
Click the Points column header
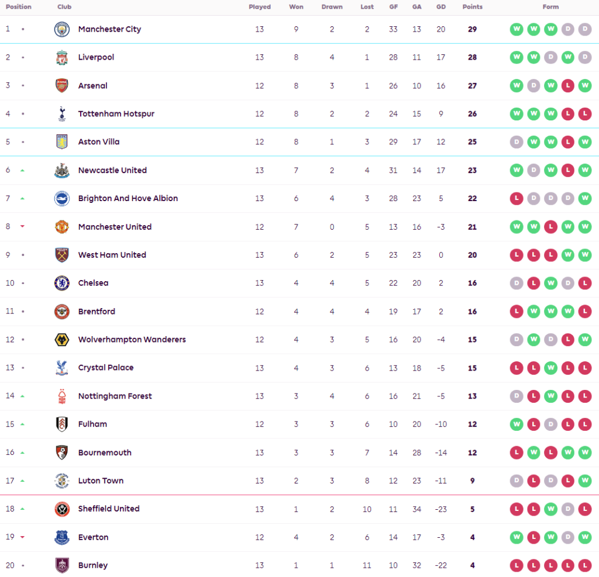click(x=472, y=7)
